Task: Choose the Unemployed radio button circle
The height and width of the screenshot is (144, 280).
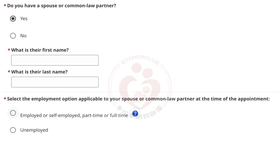Action: click(13, 130)
